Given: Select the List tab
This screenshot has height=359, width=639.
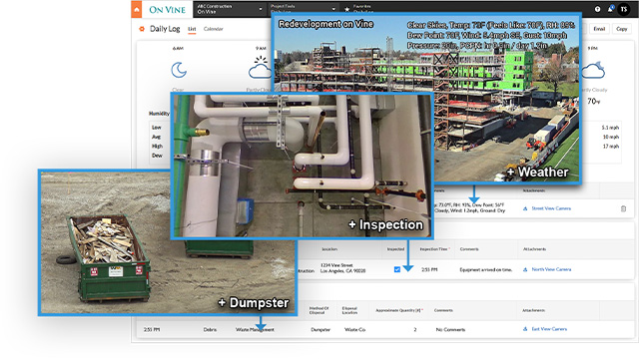Looking at the screenshot, I should 192,29.
